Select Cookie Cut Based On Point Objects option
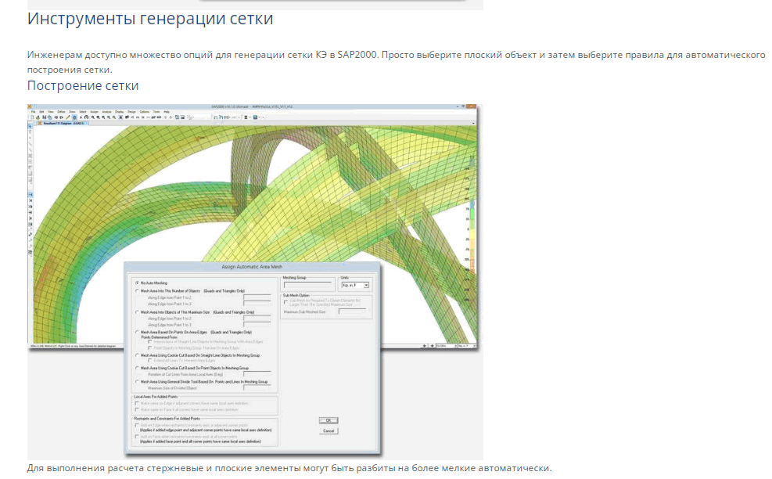The image size is (772, 479). pyautogui.click(x=138, y=368)
